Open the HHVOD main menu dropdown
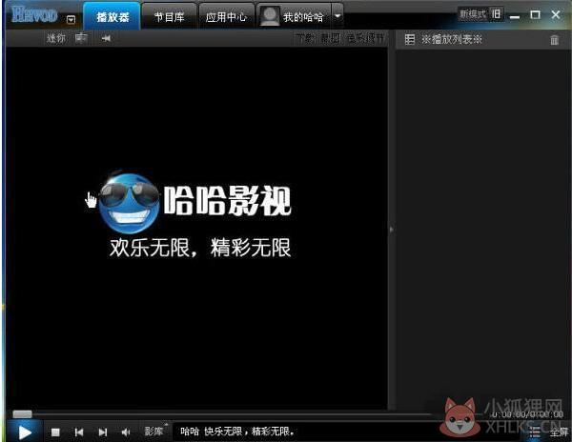Image resolution: width=572 pixels, height=442 pixels. point(71,19)
